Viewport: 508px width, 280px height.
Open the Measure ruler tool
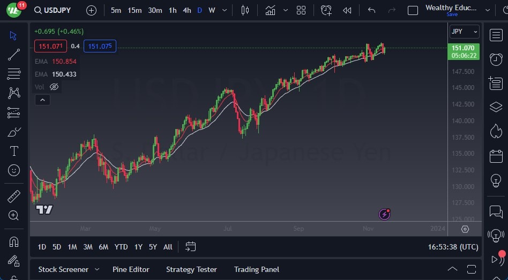coord(14,196)
